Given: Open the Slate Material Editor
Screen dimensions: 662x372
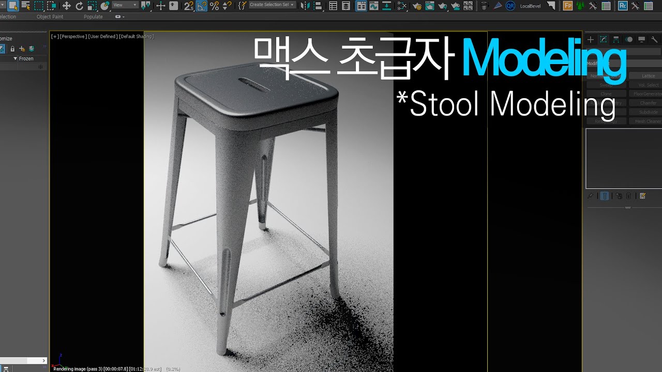Looking at the screenshot, I should click(402, 6).
